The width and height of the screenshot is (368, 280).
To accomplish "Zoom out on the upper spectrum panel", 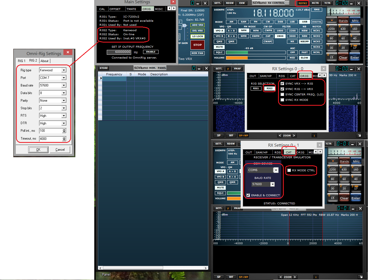I will 280,136.
